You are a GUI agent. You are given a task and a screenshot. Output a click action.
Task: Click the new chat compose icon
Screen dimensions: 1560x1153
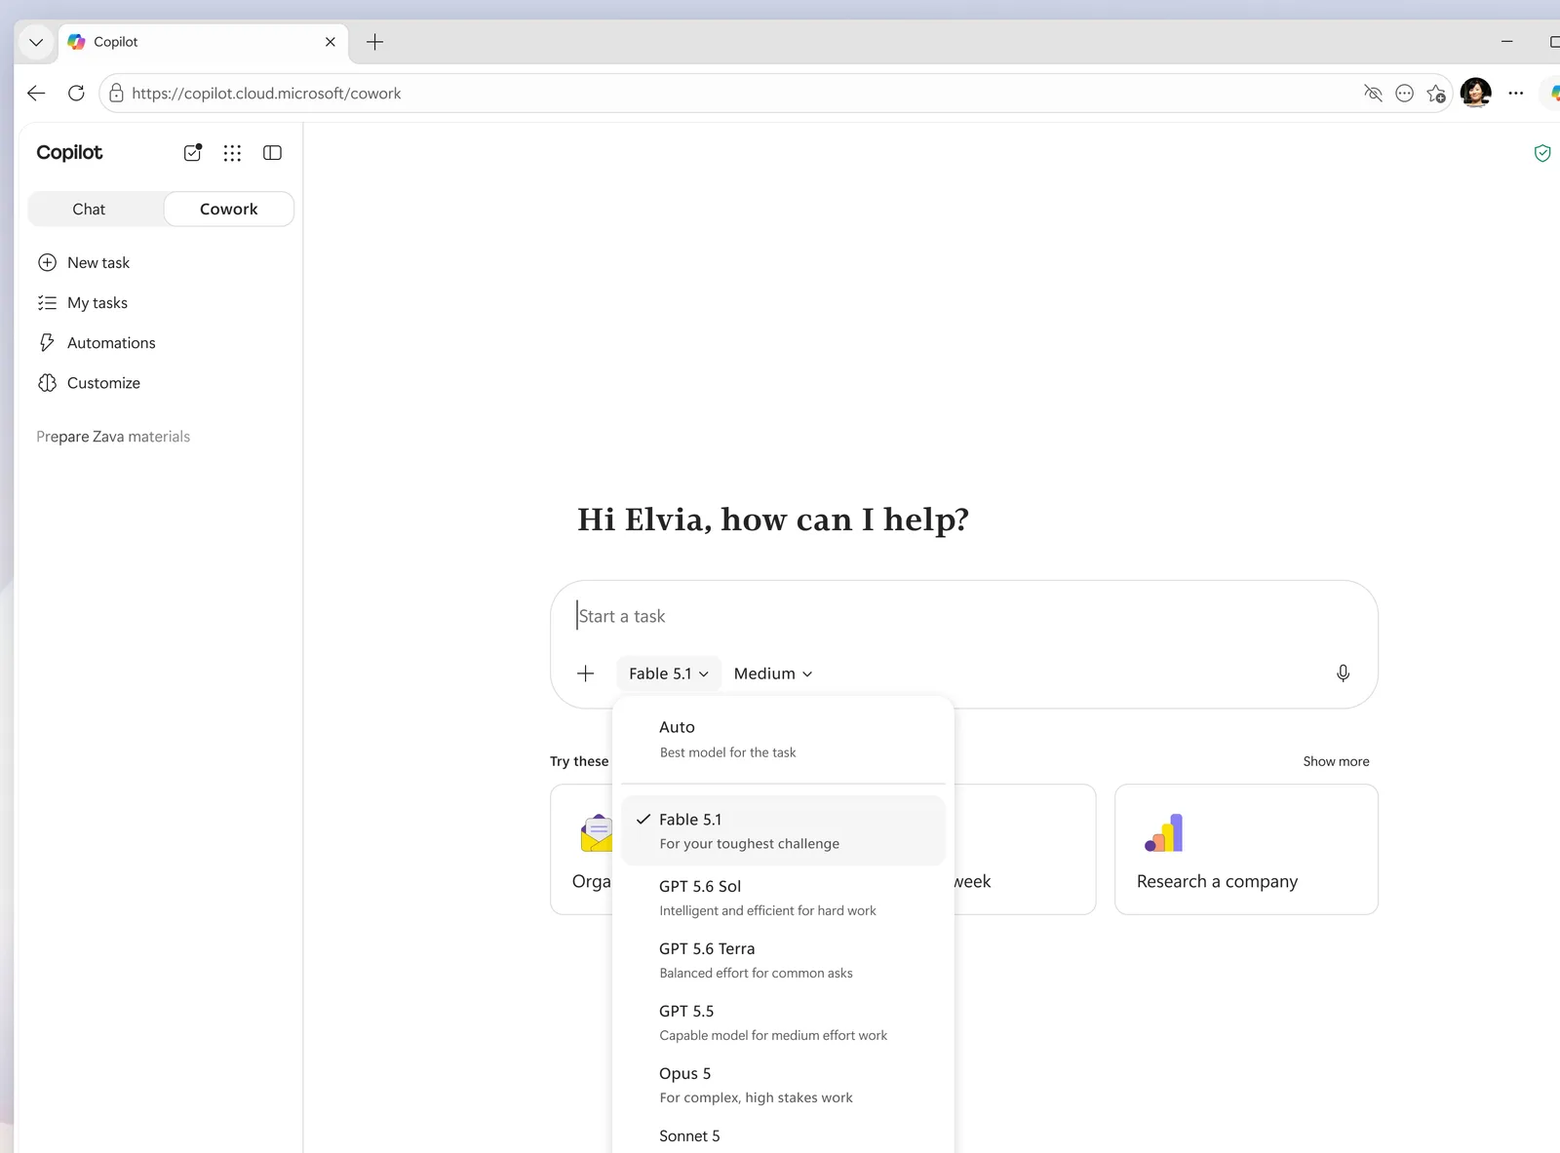[x=193, y=153]
